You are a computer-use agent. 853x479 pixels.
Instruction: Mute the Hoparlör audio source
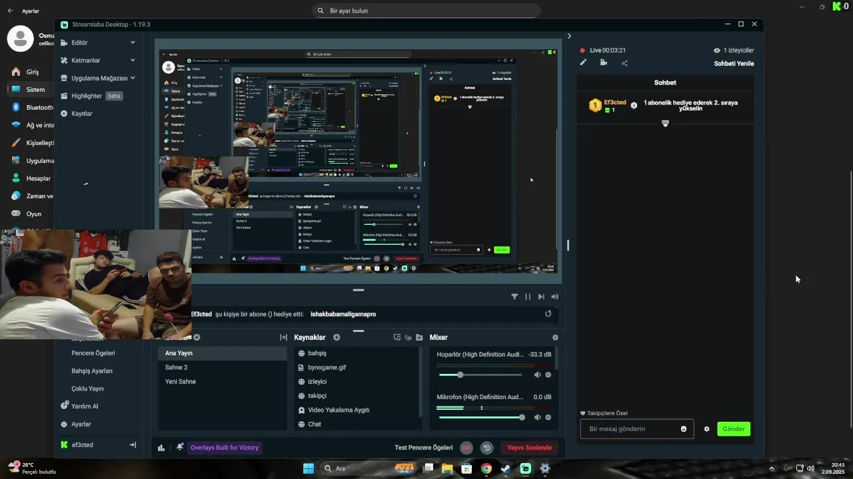537,375
